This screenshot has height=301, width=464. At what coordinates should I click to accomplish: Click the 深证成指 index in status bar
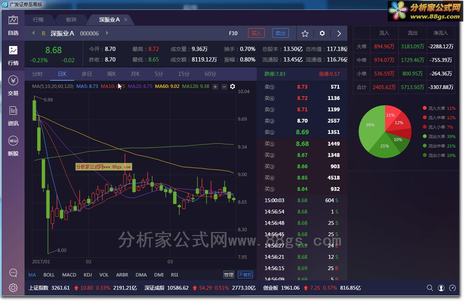(155, 288)
